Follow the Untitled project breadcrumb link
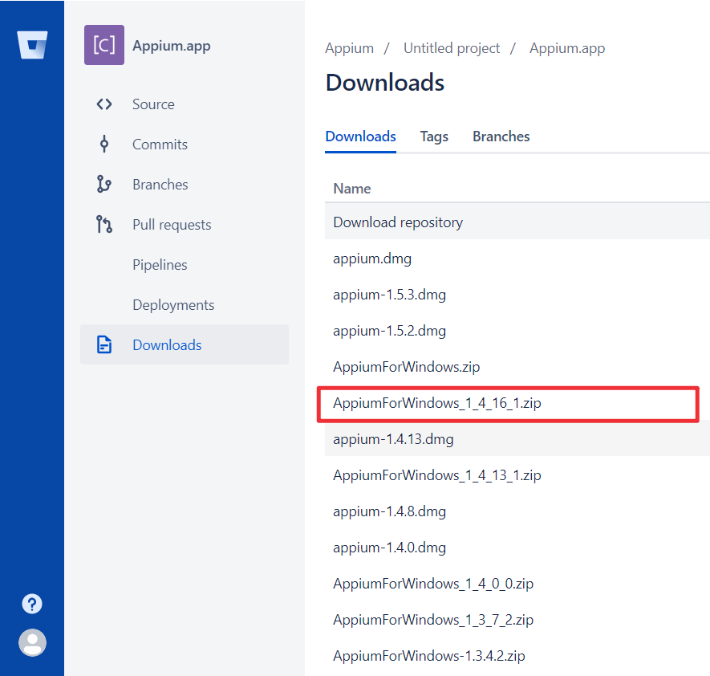 pos(452,48)
